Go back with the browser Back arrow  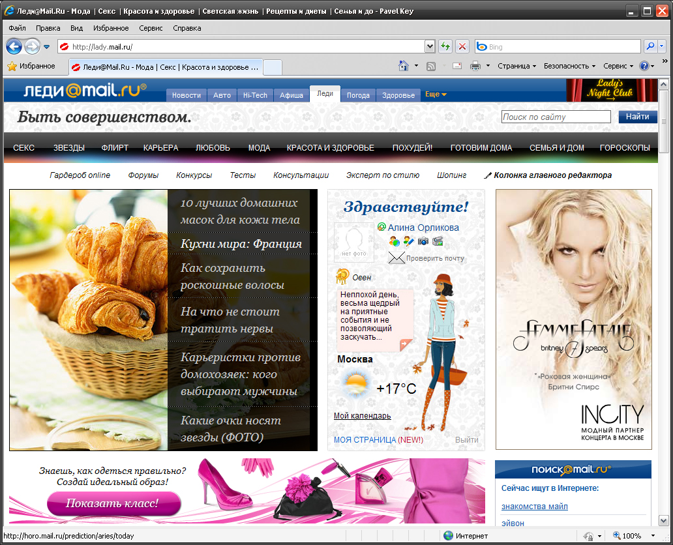pyautogui.click(x=14, y=46)
